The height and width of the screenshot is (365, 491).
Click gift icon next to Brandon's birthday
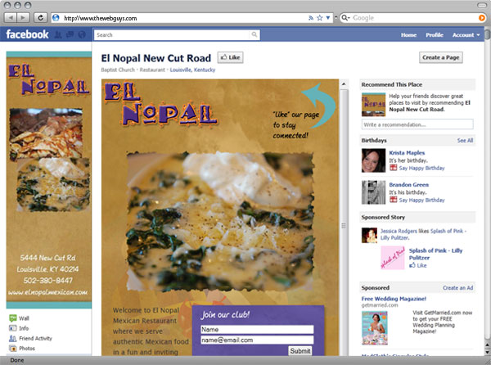point(394,200)
